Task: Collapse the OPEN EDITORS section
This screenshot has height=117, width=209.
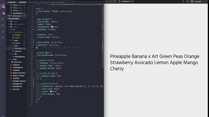Action: click(7, 2)
